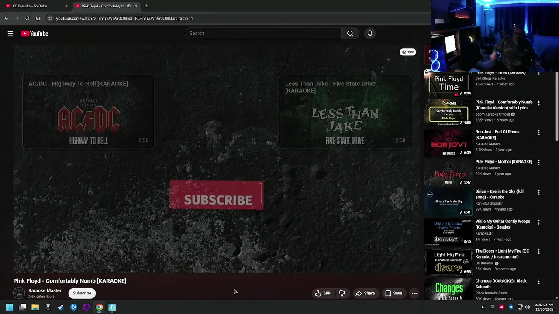Hide the end screen cards

click(x=407, y=52)
